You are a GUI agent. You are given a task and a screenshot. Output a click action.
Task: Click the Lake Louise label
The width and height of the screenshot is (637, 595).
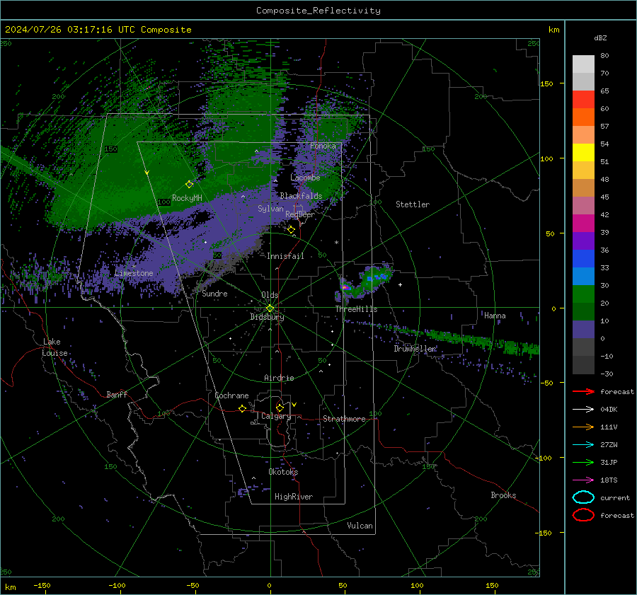54,347
